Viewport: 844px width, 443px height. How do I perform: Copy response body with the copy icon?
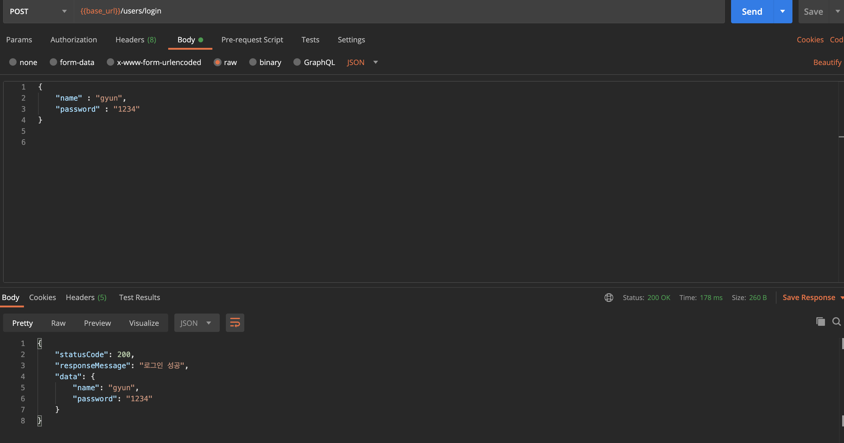(820, 322)
